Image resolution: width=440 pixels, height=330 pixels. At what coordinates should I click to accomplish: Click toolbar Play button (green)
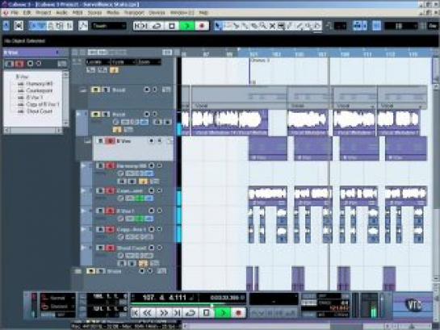coord(186,26)
